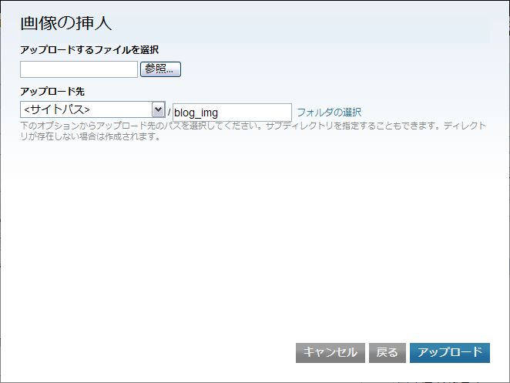Click the 戻る button
This screenshot has height=383, width=510.
tap(387, 352)
